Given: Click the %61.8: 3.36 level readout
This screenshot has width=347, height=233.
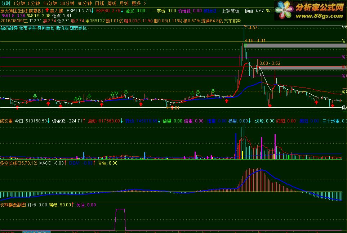Looking at the screenshot, I should [13, 16].
